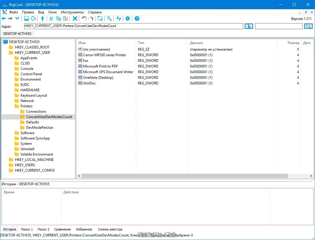
Task: Click the back arrow in the toolbar
Action: pos(4,18)
